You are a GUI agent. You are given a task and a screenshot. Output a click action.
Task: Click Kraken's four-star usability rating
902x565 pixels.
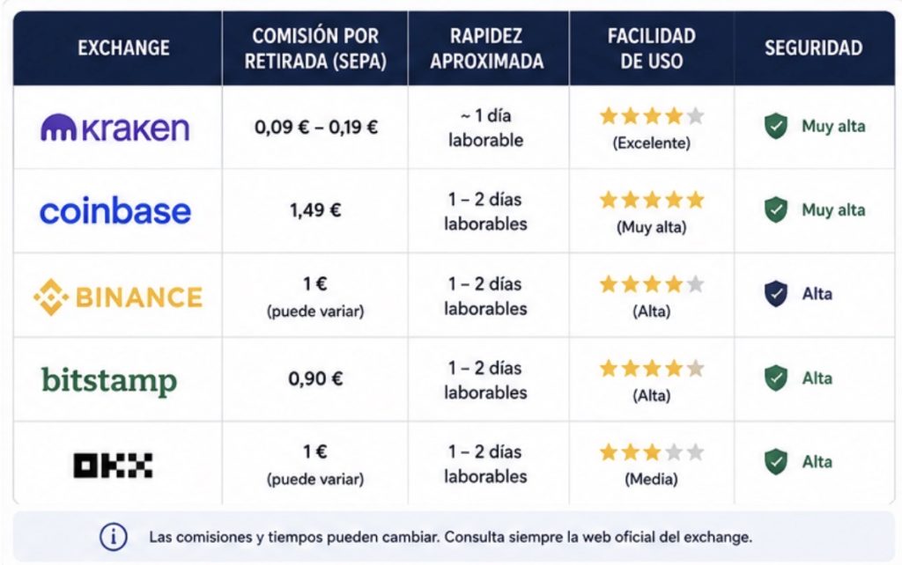click(652, 117)
